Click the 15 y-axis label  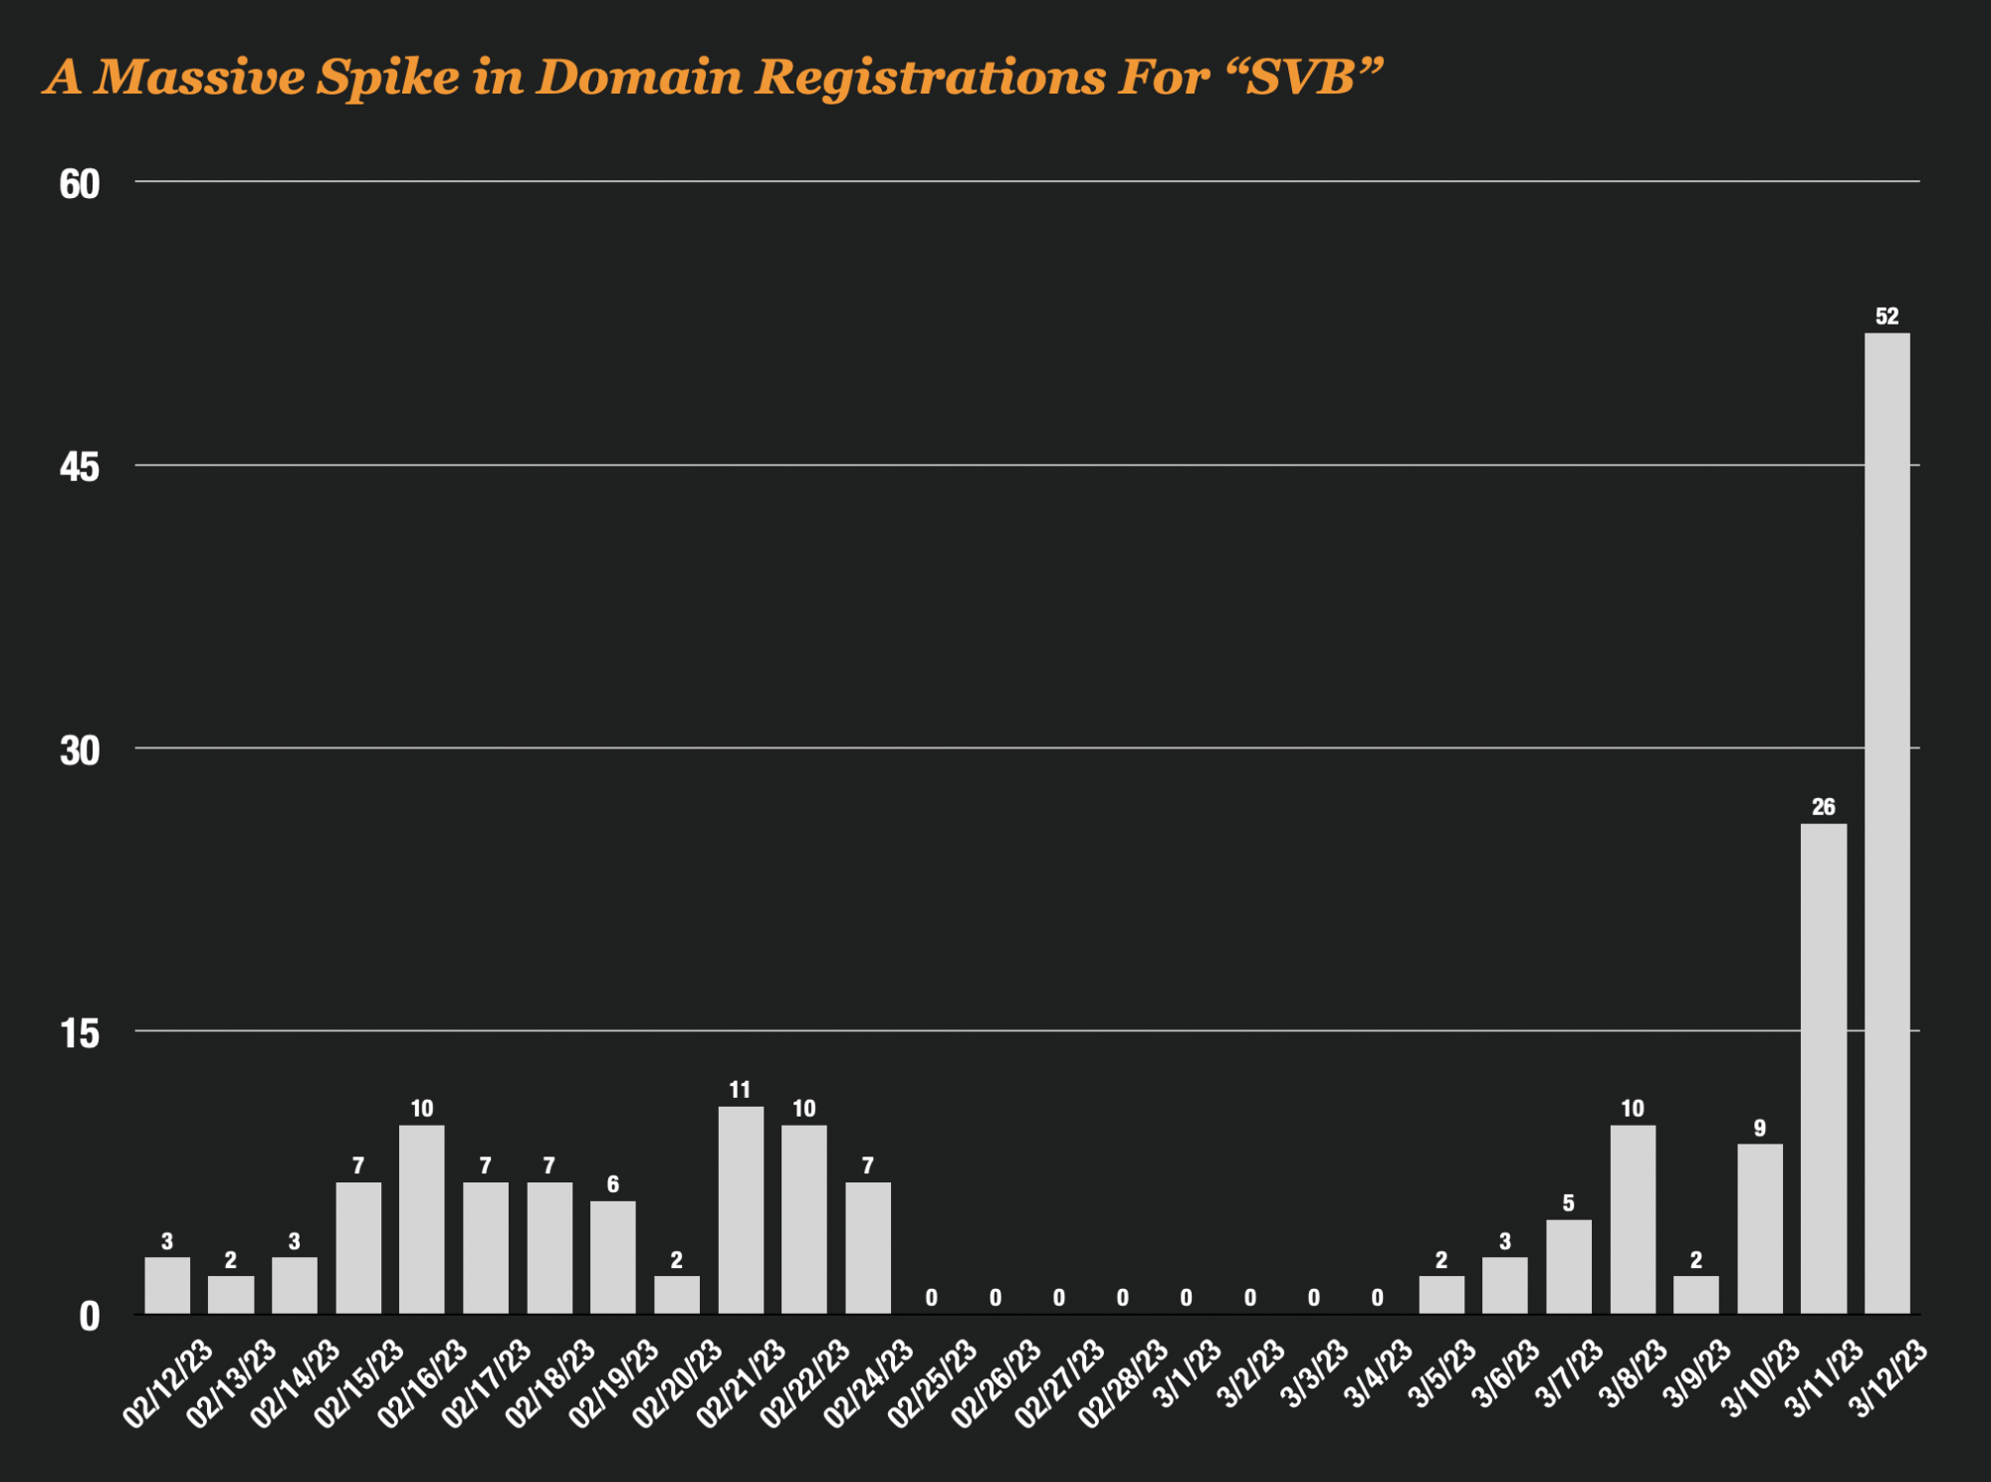click(80, 1034)
